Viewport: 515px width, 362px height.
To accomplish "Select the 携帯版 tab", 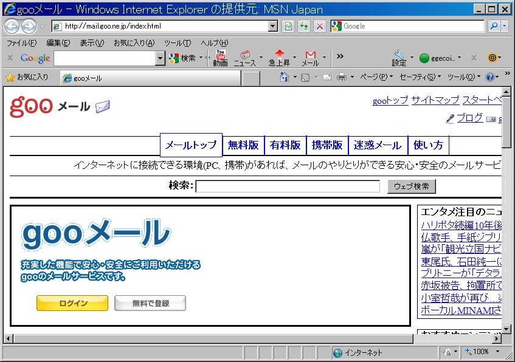I will pyautogui.click(x=327, y=145).
